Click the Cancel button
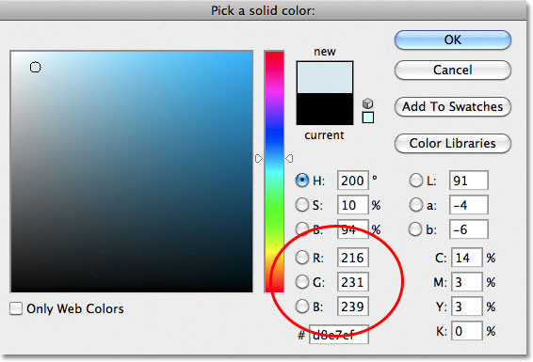The height and width of the screenshot is (362, 533). coord(452,71)
